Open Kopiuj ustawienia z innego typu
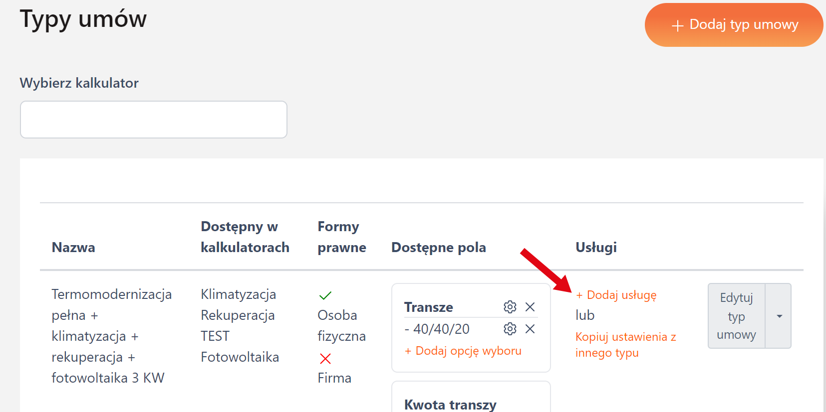The width and height of the screenshot is (826, 412). tap(625, 345)
